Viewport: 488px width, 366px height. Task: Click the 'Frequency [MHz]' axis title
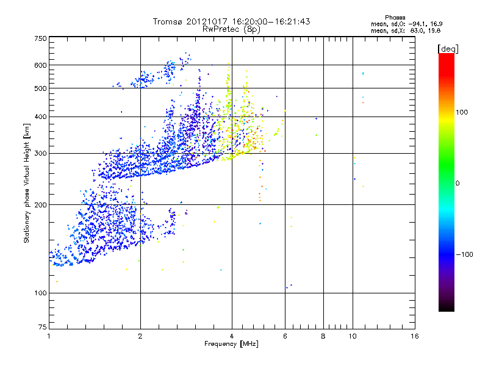pyautogui.click(x=231, y=344)
